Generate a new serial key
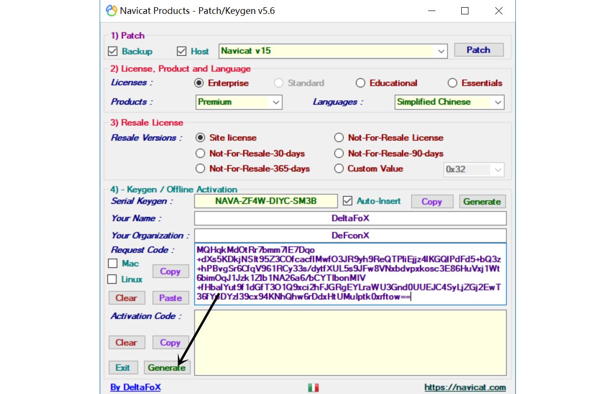The image size is (615, 394). (482, 202)
